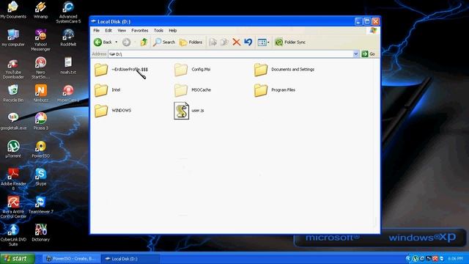The width and height of the screenshot is (469, 264).
Task: Open the Tools menu
Action: pos(158,31)
